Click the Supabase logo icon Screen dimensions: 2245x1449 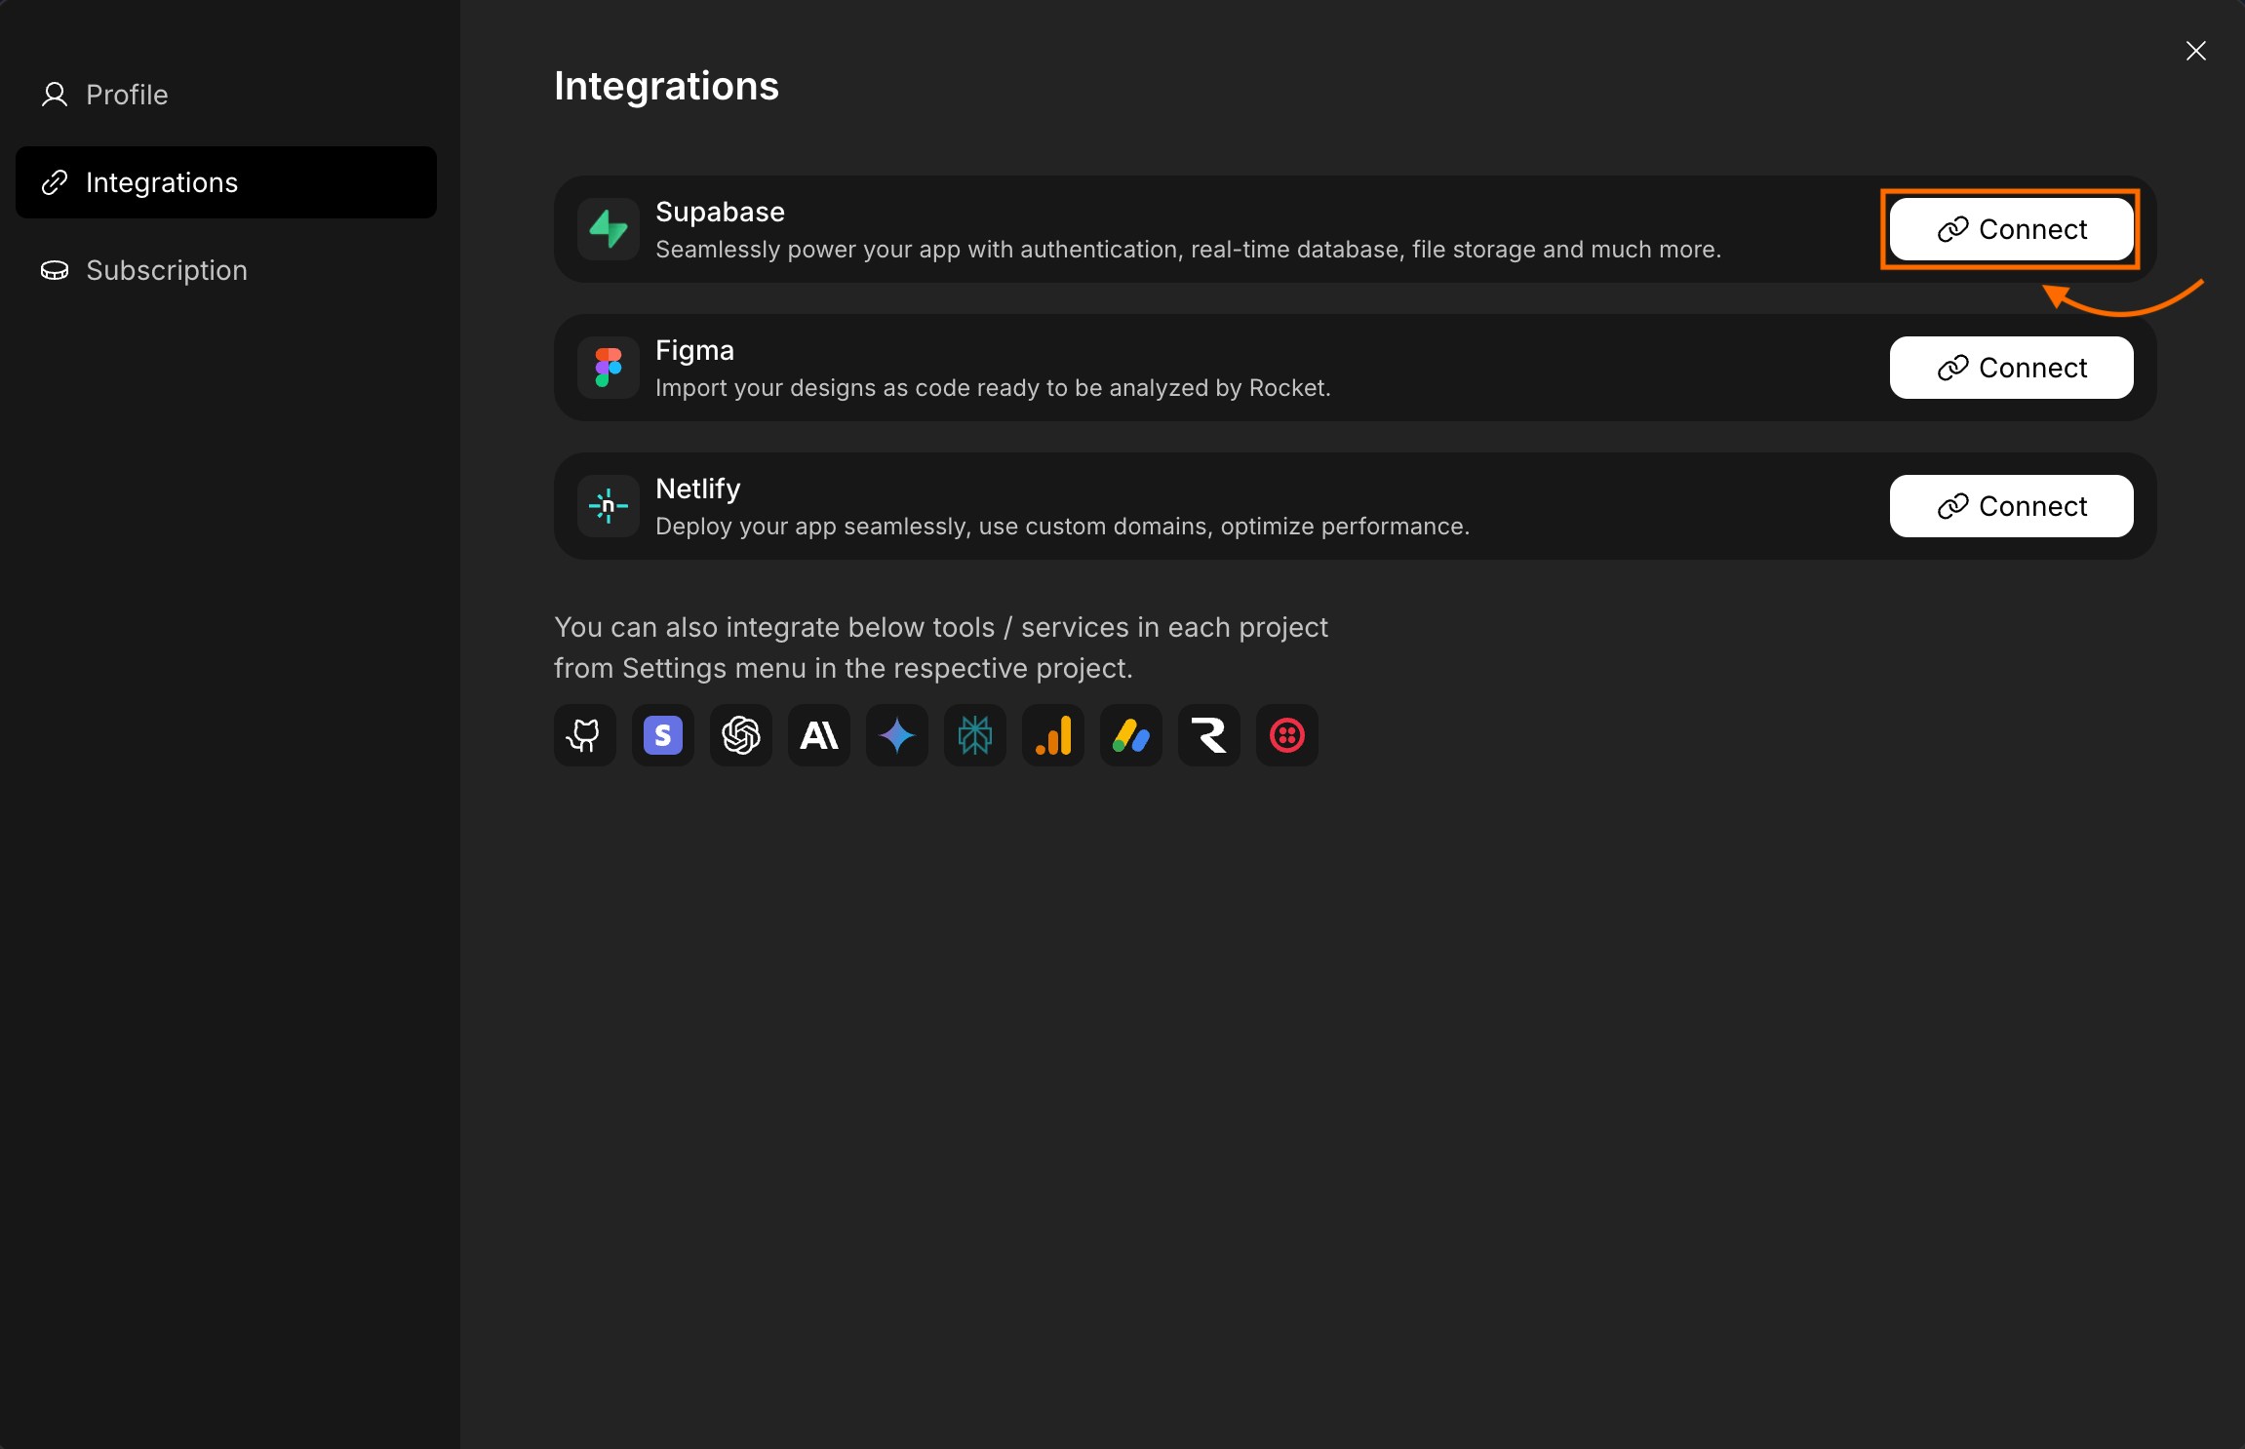click(x=608, y=228)
